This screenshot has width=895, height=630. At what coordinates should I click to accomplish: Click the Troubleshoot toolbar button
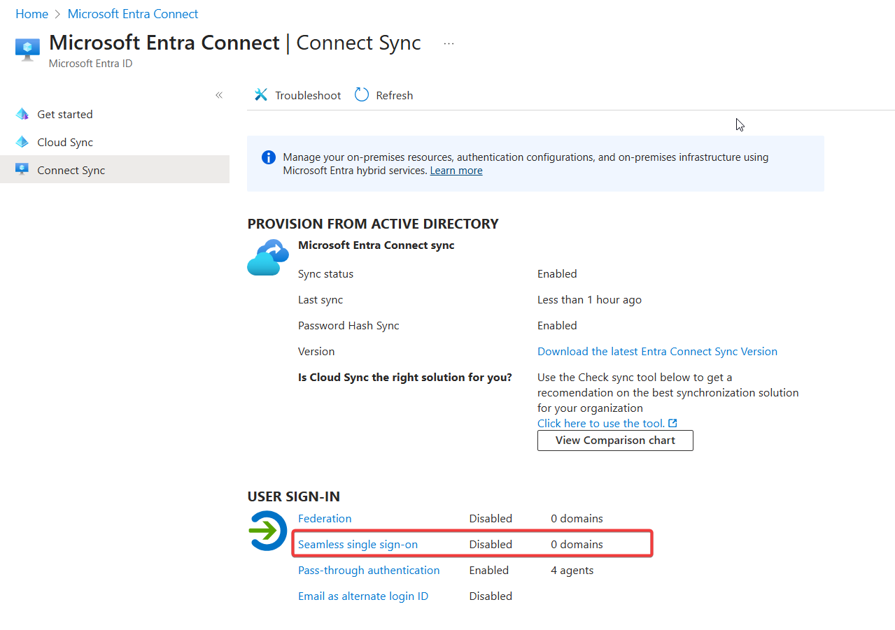click(297, 95)
